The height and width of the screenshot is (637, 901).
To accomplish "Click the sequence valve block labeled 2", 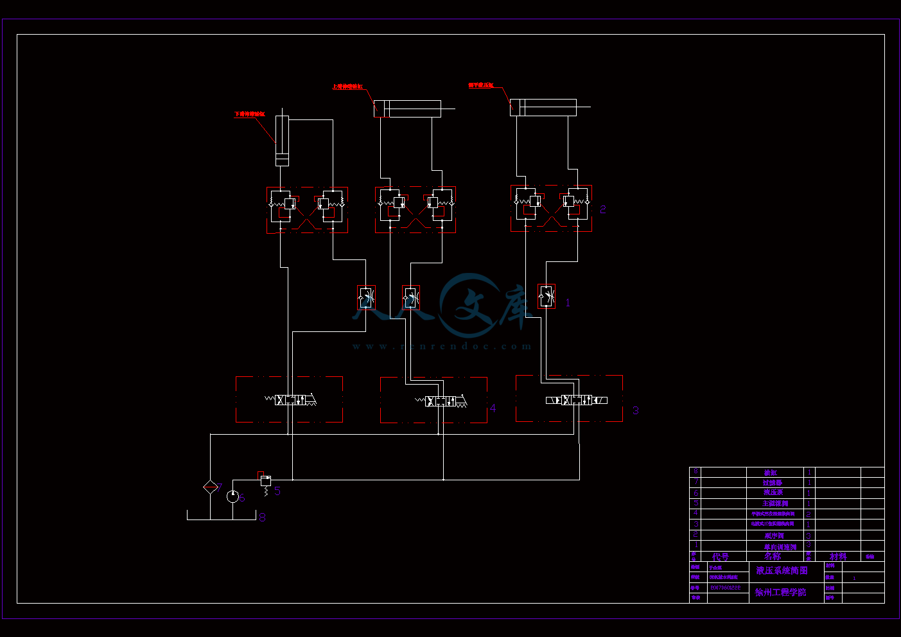I will coord(551,208).
